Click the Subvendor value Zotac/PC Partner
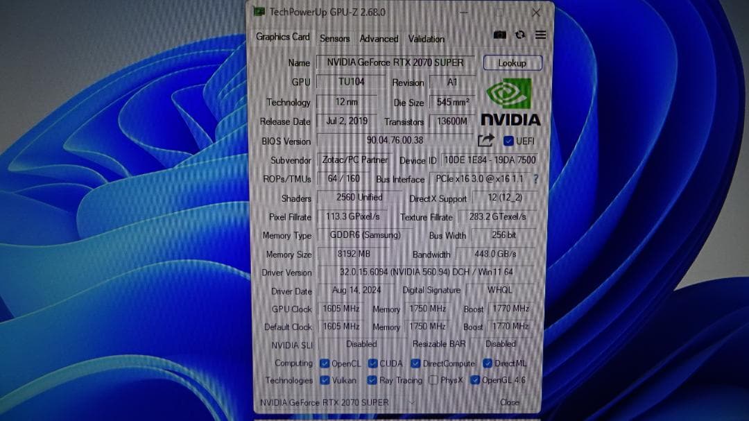The height and width of the screenshot is (421, 749). click(x=354, y=160)
